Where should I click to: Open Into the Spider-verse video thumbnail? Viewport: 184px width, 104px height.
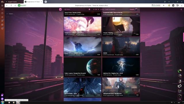click(83, 87)
